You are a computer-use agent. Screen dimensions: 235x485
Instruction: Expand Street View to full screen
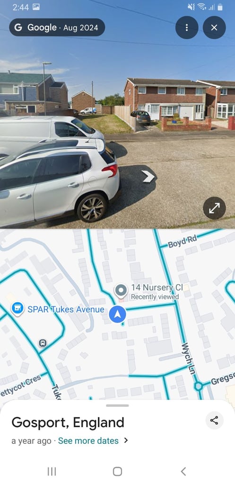coord(214,208)
